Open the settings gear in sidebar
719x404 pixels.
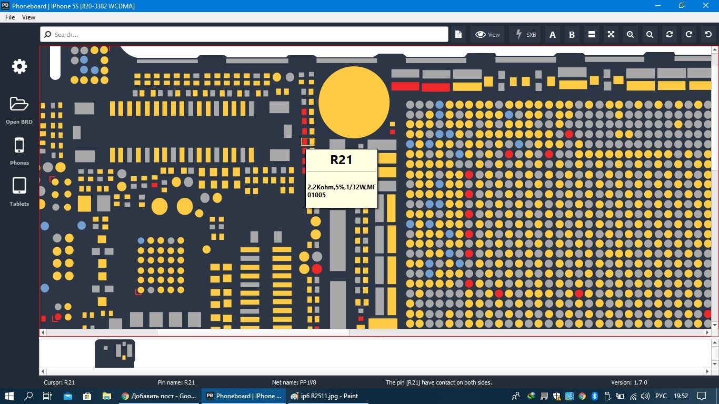19,66
